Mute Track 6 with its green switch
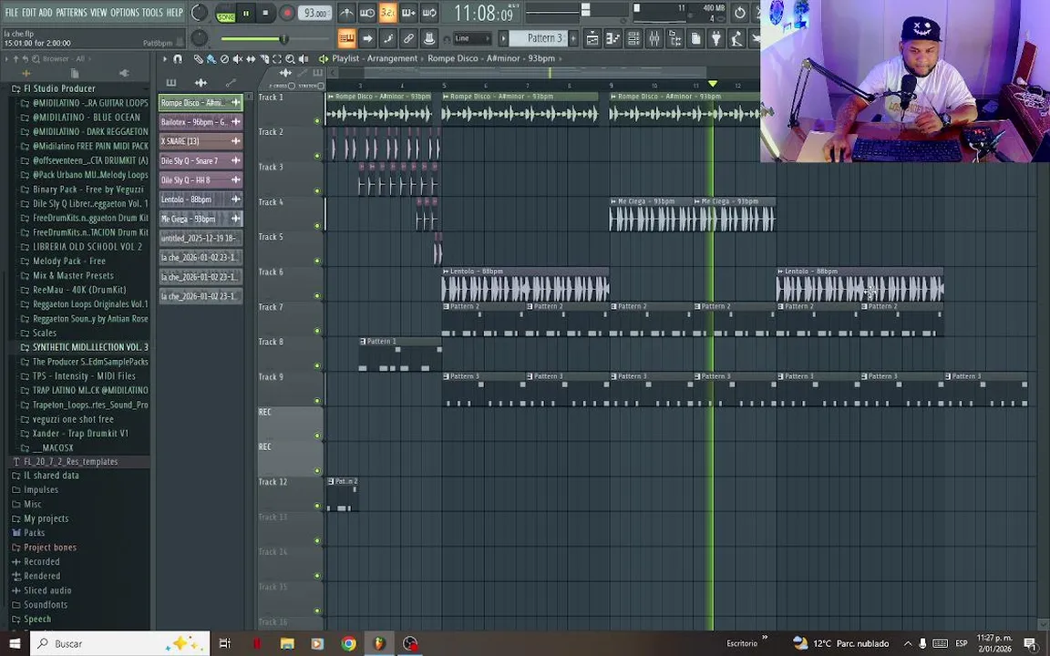Image resolution: width=1050 pixels, height=656 pixels. tap(317, 296)
